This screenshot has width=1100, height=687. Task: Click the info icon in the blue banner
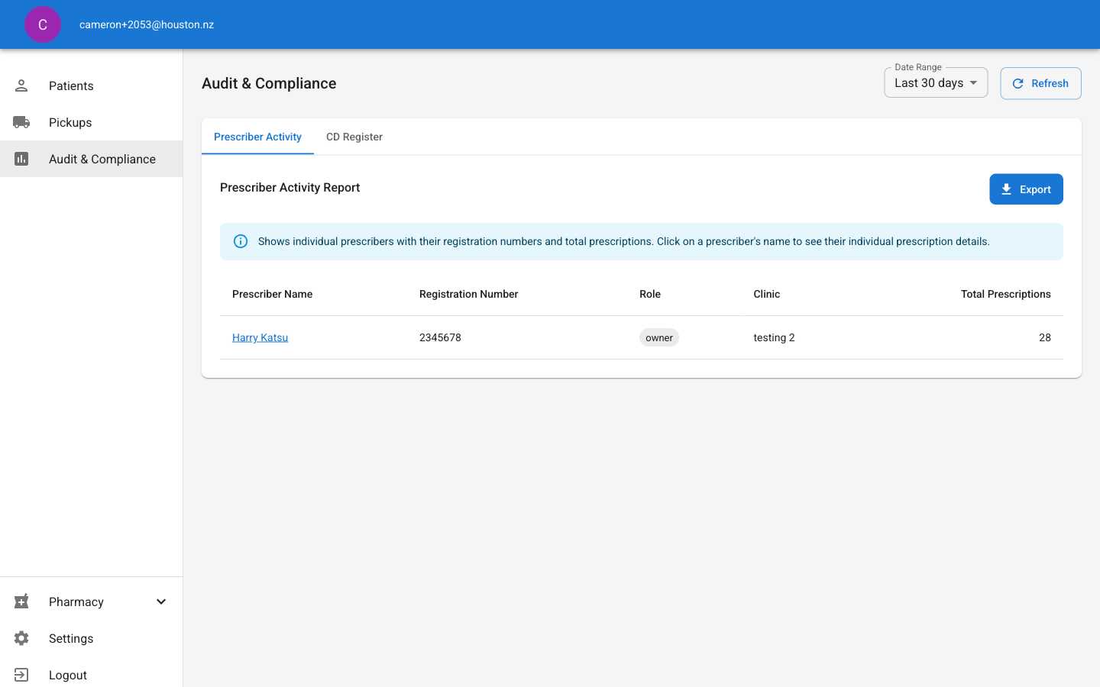(241, 241)
